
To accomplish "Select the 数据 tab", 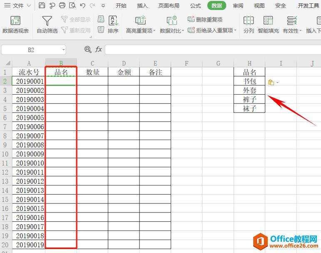I will 216,6.
